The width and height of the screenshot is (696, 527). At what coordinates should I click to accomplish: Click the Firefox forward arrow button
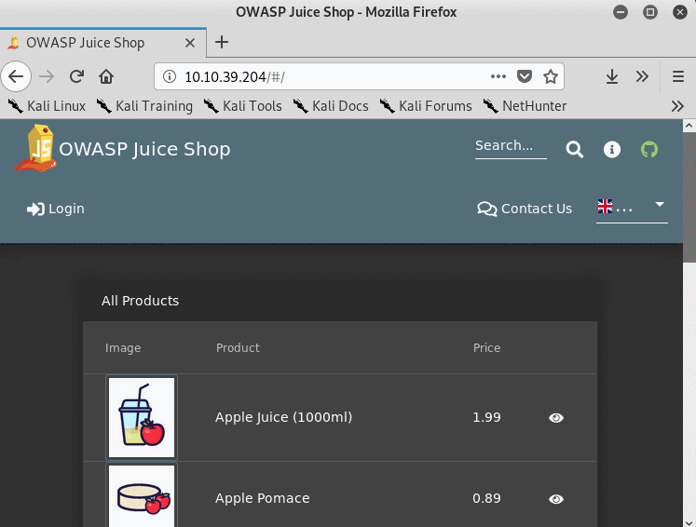(x=47, y=76)
